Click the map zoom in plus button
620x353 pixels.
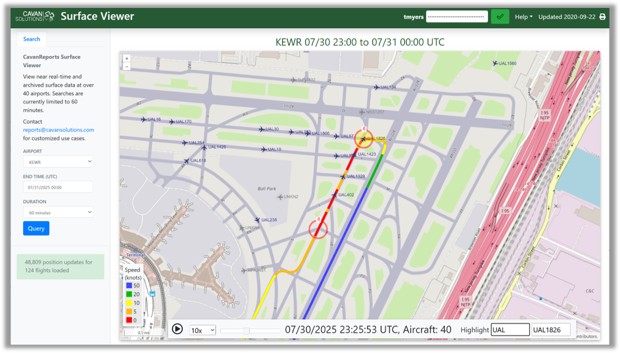coord(126,58)
